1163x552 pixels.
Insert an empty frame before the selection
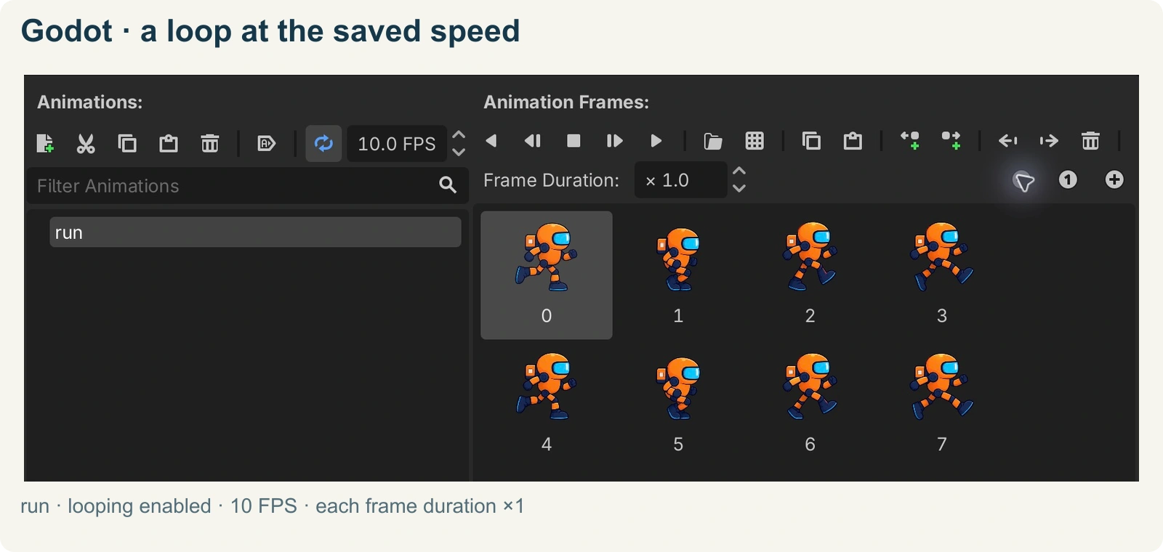click(x=910, y=140)
